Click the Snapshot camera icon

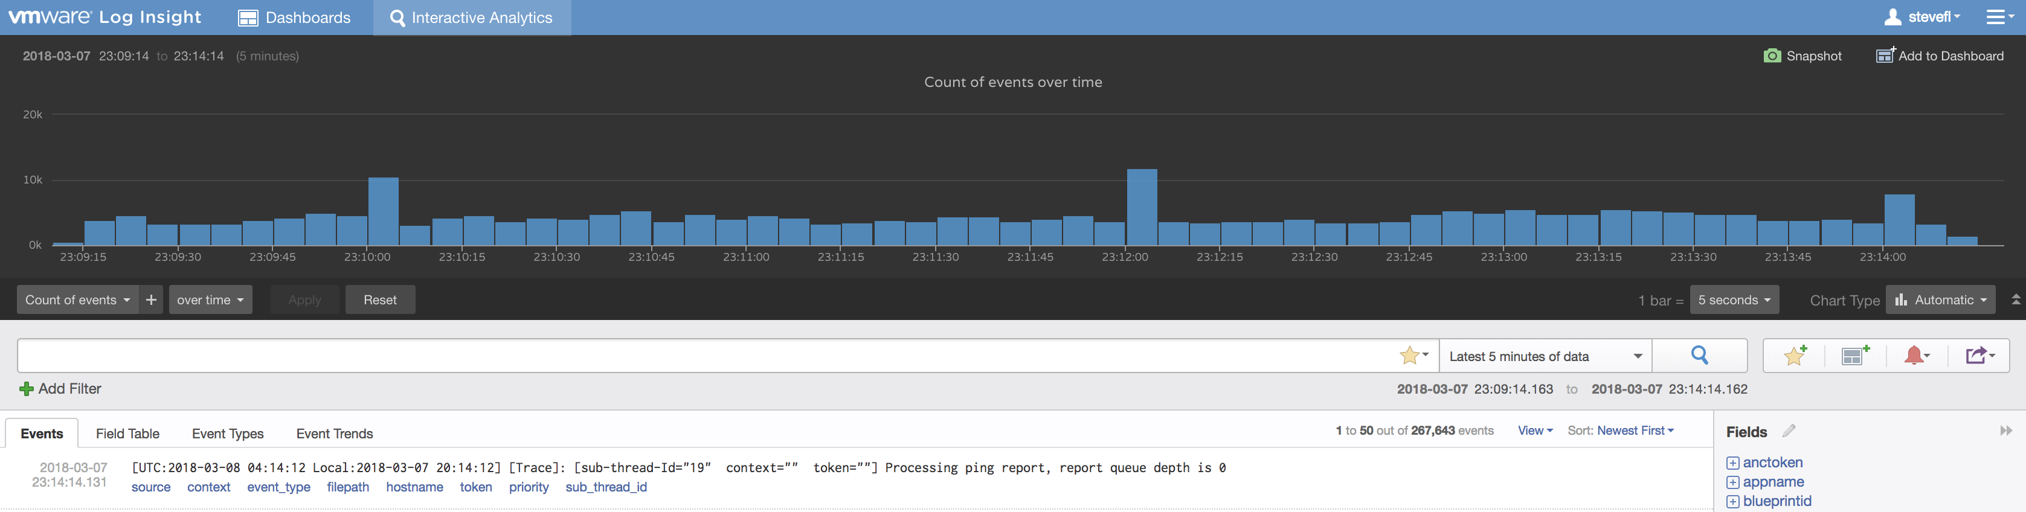click(x=1772, y=56)
